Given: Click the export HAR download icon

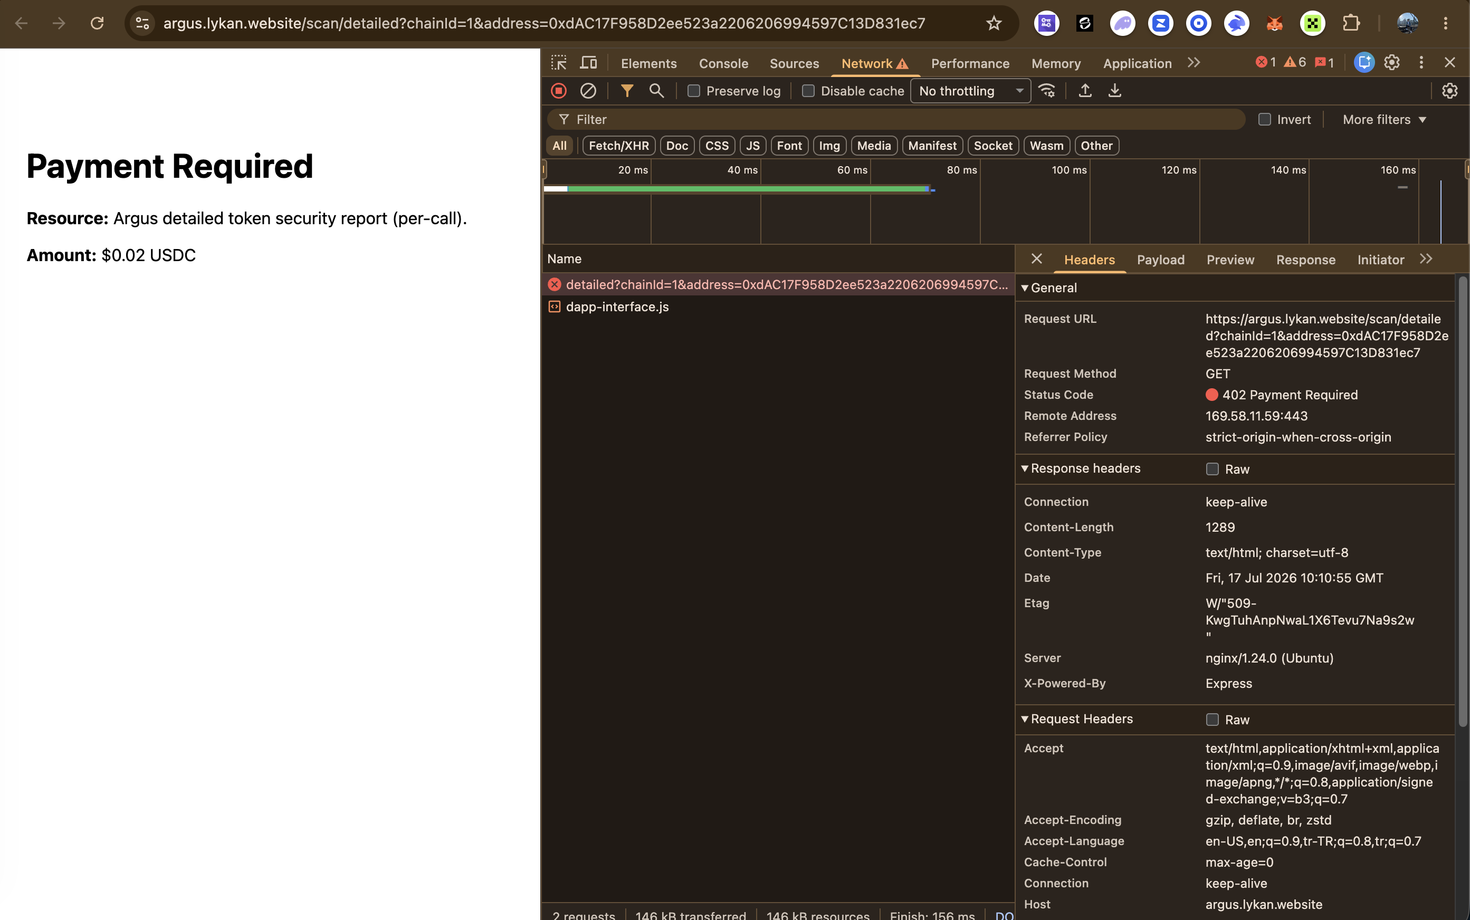Looking at the screenshot, I should (1115, 91).
